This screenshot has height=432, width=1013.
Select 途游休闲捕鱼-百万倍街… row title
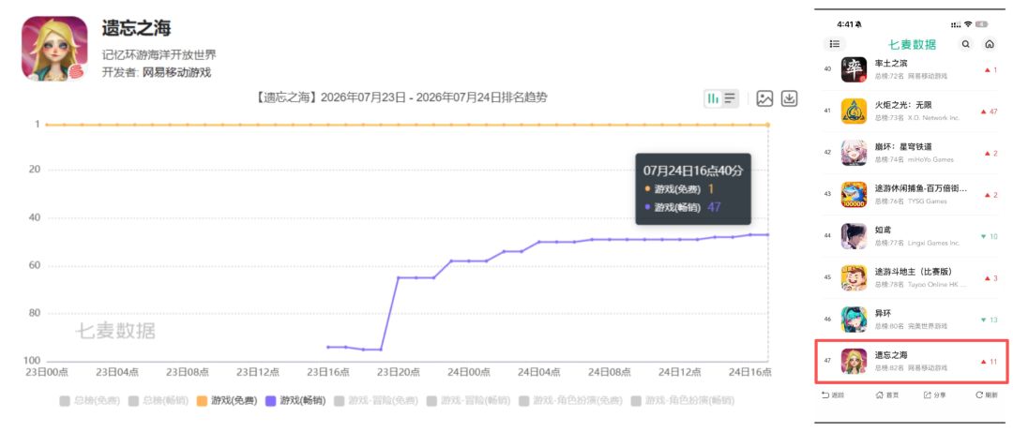coord(921,188)
